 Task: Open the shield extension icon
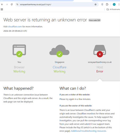(x=102, y=4)
